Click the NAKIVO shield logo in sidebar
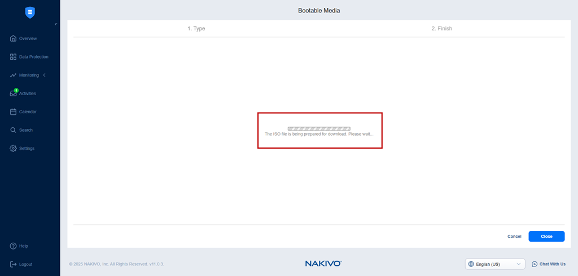 (30, 12)
